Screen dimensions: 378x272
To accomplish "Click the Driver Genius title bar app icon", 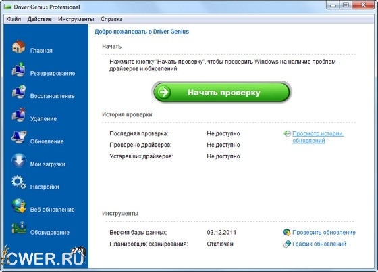I will click(8, 7).
